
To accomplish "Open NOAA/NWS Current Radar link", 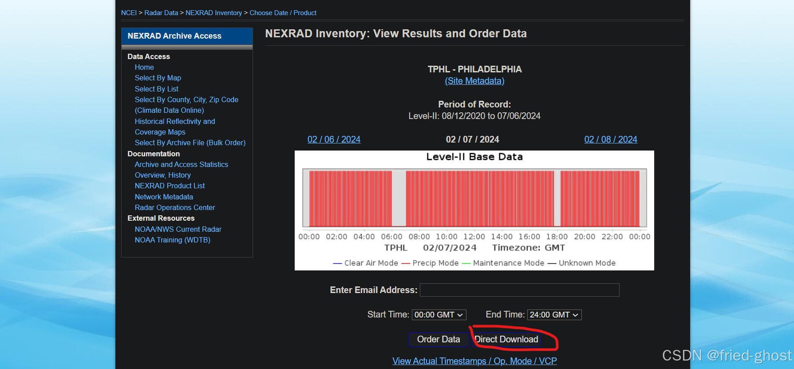I will click(178, 229).
